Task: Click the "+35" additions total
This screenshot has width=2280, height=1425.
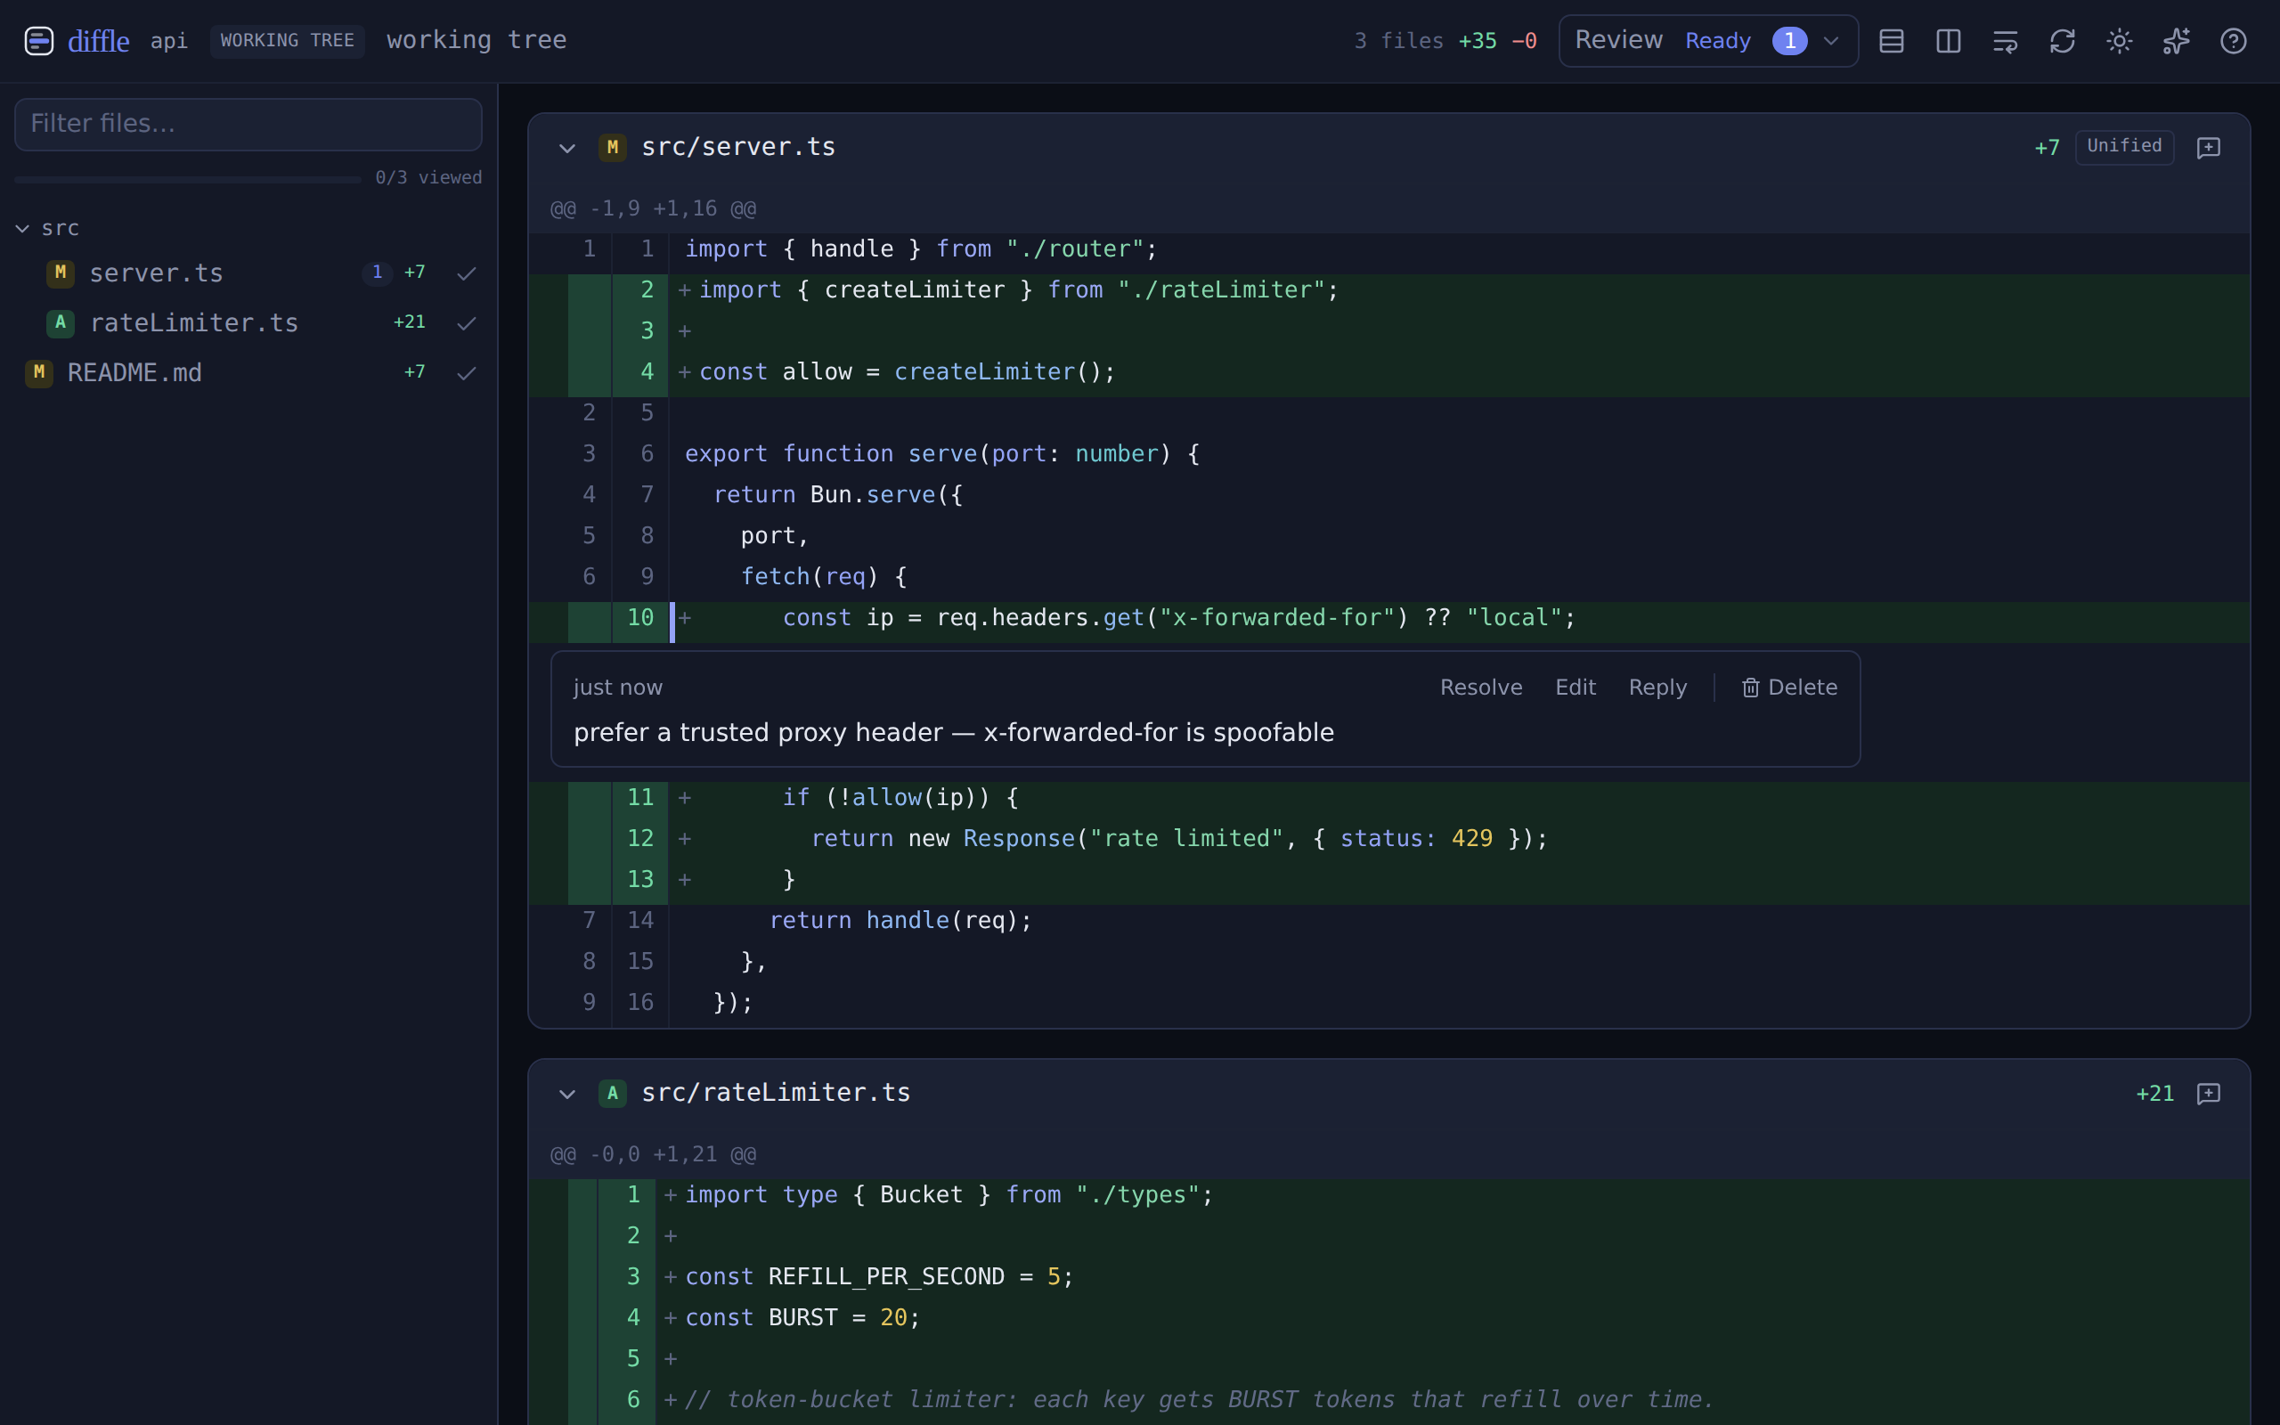Action: click(x=1478, y=41)
